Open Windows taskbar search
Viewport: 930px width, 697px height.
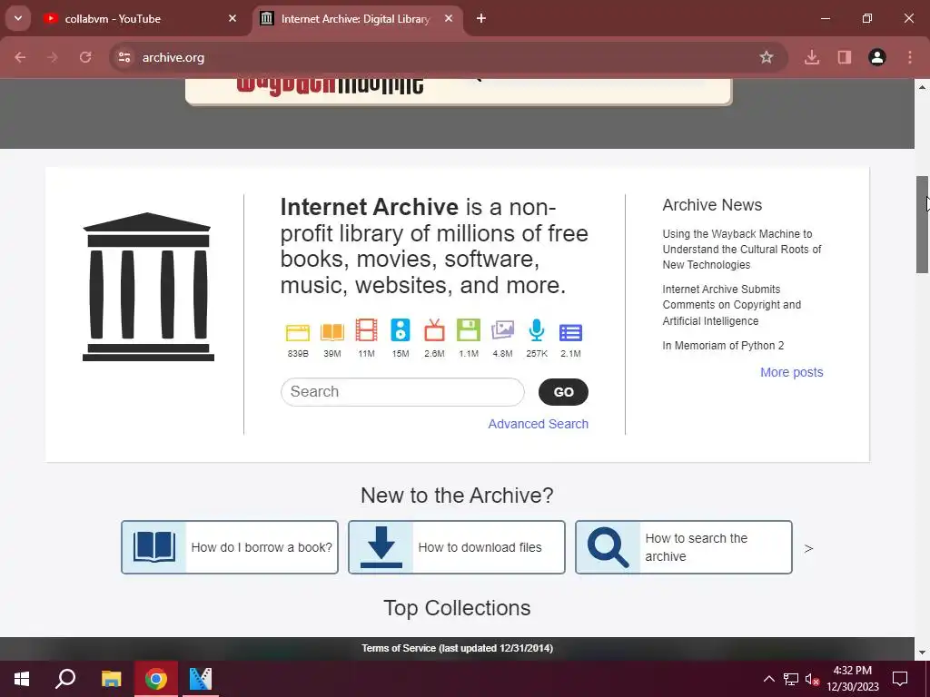point(65,679)
